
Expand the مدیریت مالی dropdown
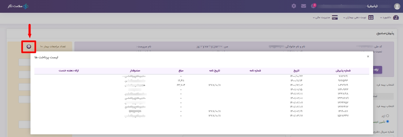click(321, 18)
